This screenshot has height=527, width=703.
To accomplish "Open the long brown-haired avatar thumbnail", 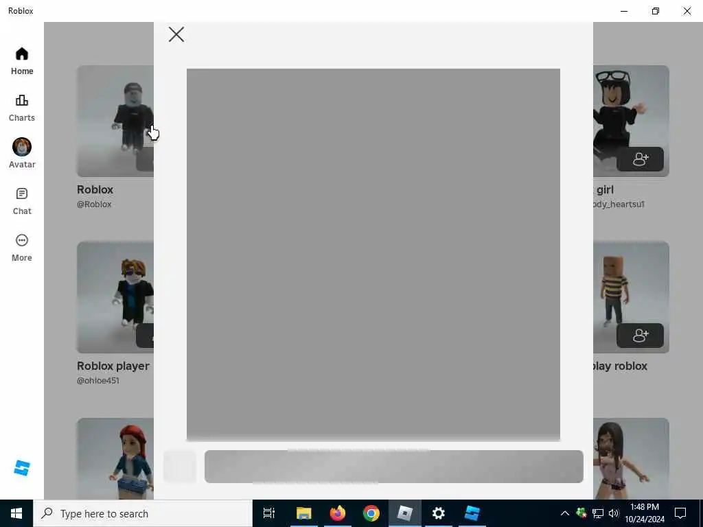I will click(x=631, y=458).
